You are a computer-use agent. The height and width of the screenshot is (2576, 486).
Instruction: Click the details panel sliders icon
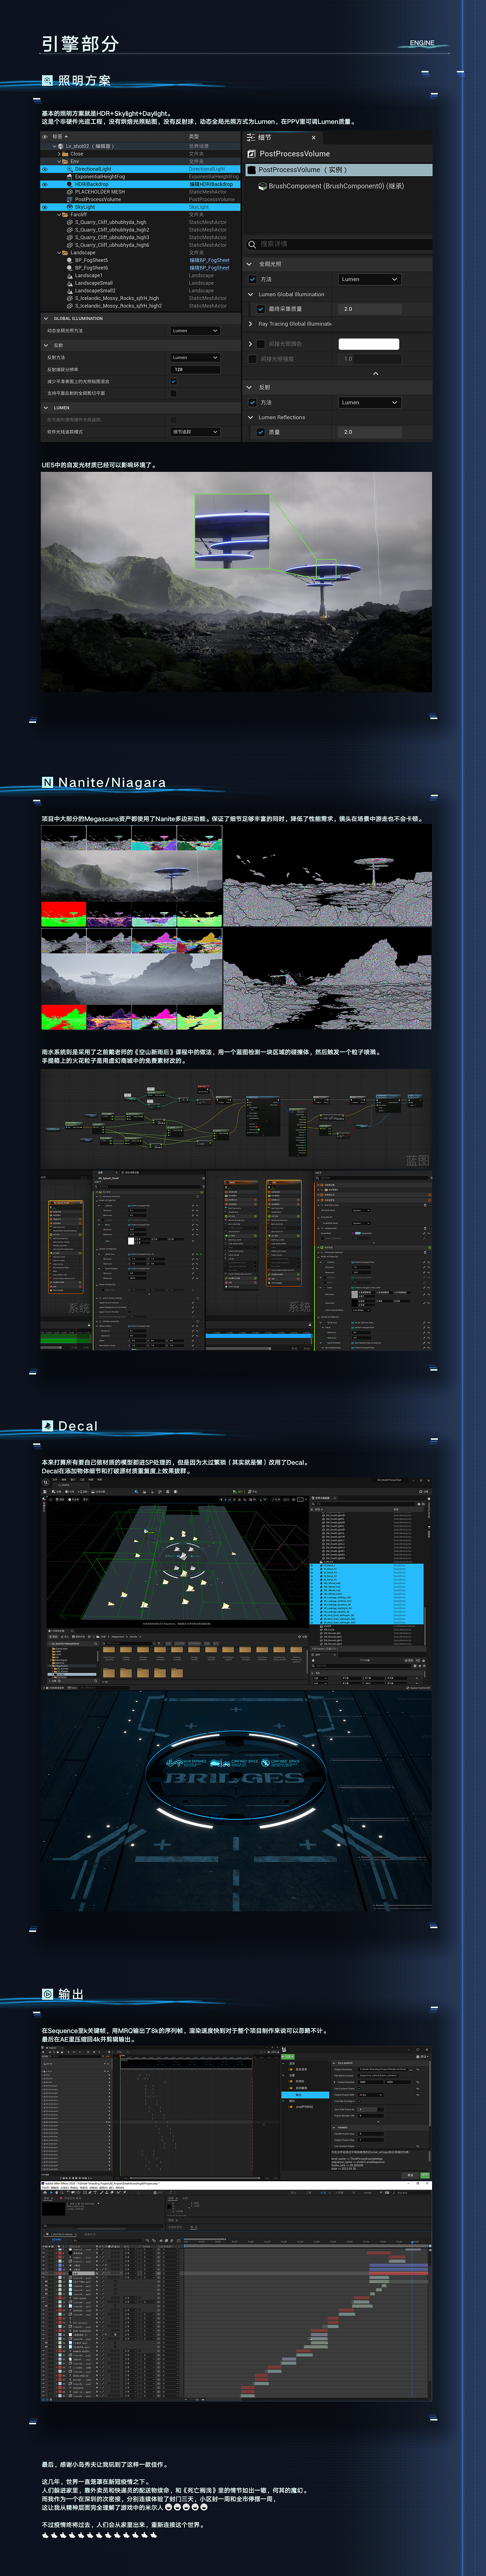point(251,138)
